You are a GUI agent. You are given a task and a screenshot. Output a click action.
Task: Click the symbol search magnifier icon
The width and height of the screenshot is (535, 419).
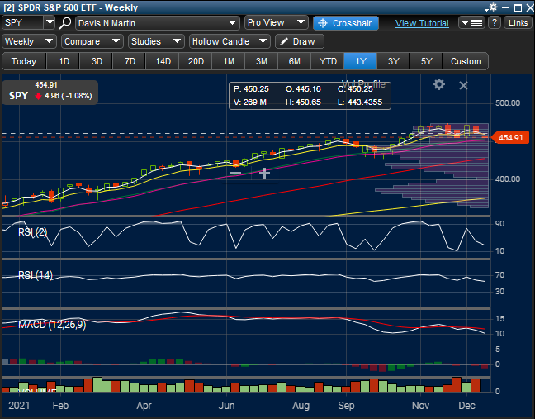[65, 23]
